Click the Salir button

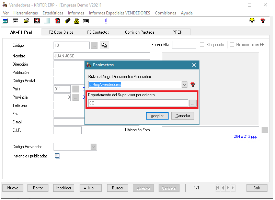pos(257,188)
